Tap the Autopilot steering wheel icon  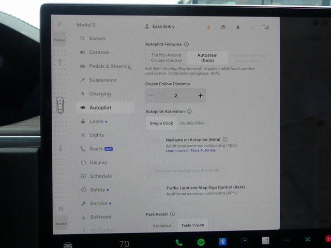coord(83,107)
